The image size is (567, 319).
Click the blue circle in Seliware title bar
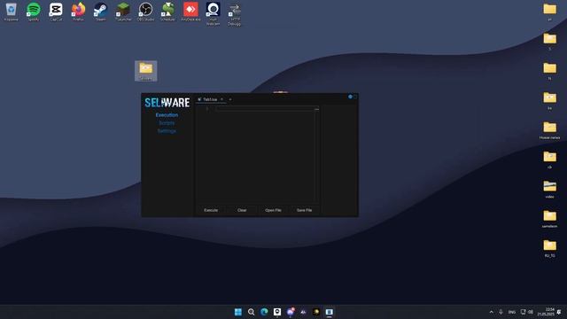pos(350,97)
